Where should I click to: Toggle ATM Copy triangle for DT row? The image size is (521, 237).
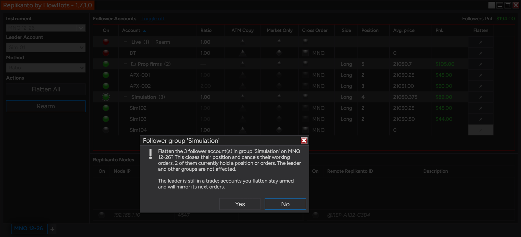click(243, 53)
